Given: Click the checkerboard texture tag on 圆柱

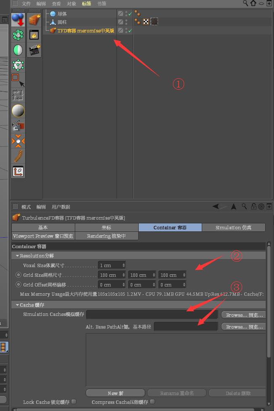Looking at the screenshot, I should point(146,21).
